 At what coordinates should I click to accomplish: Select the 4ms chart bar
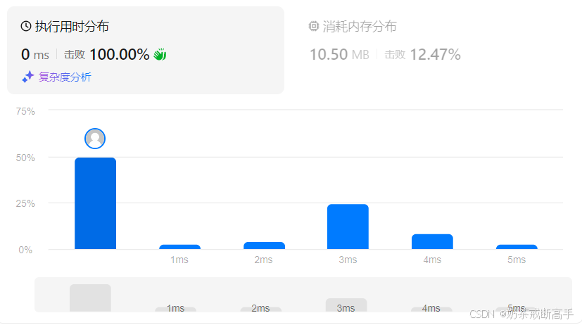click(x=432, y=241)
